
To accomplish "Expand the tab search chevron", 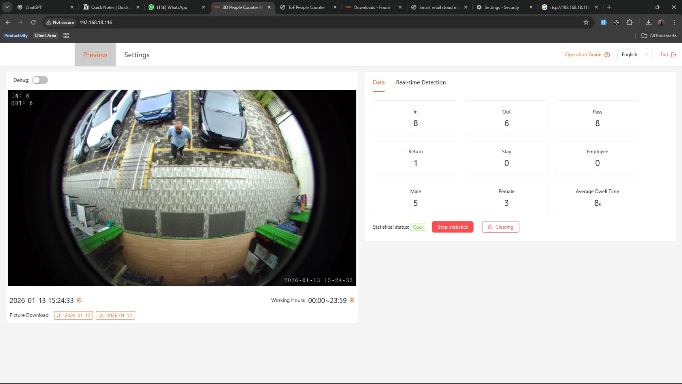I will coord(7,7).
